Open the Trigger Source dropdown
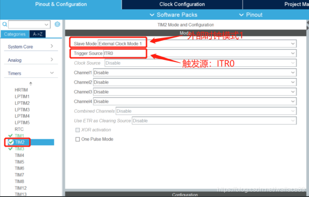309x197 pixels. [200, 53]
